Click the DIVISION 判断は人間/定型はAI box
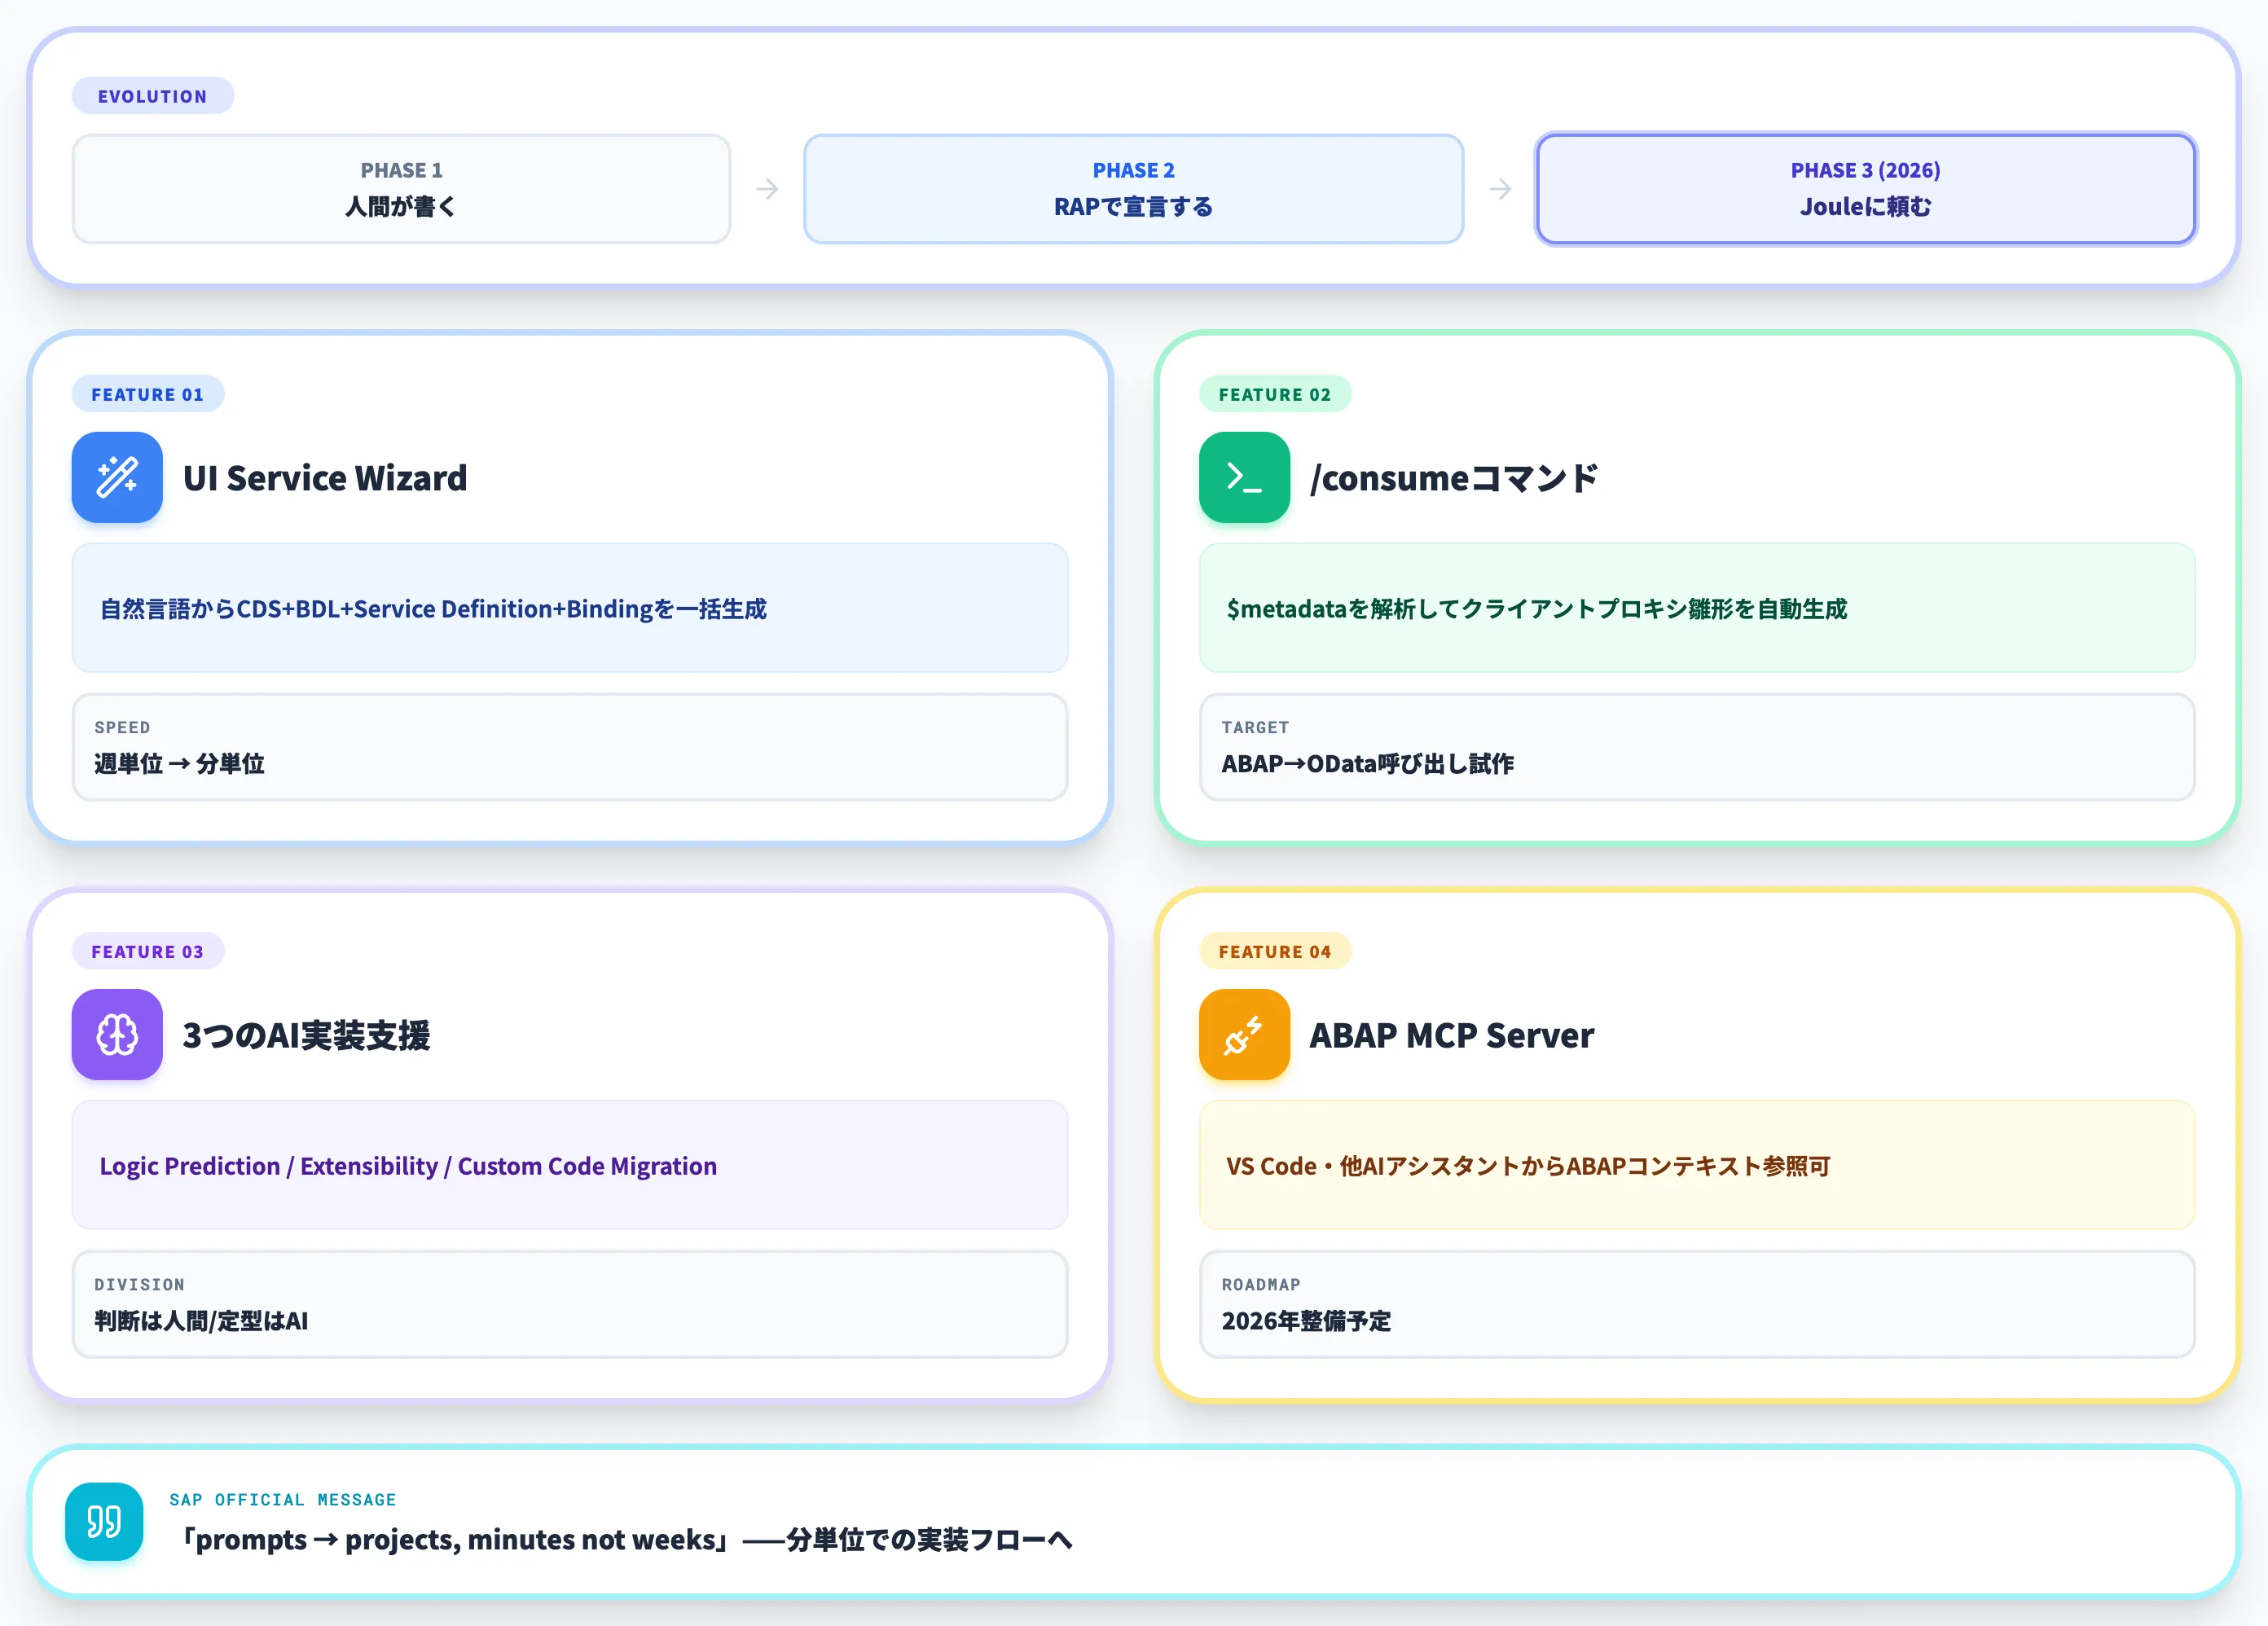This screenshot has height=1626, width=2268. coord(570,1304)
